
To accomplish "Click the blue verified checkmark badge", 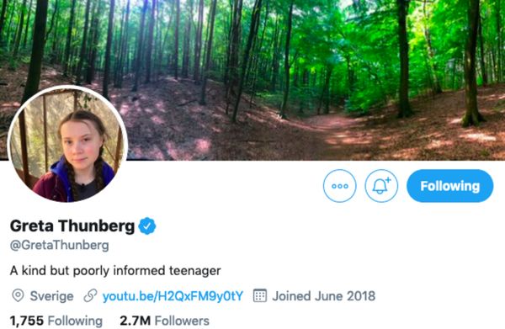I will point(147,226).
